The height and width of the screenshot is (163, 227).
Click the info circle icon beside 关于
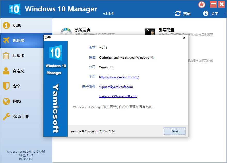[x=206, y=14]
